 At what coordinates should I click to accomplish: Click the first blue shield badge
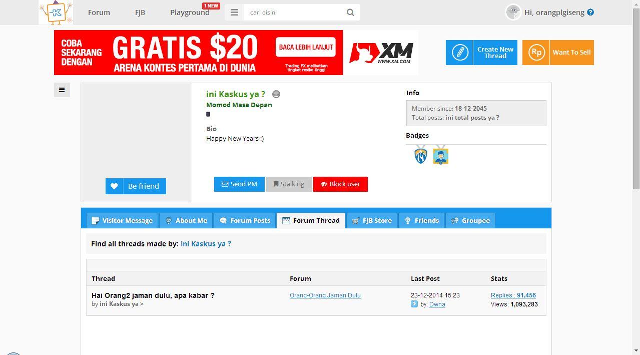(x=421, y=155)
